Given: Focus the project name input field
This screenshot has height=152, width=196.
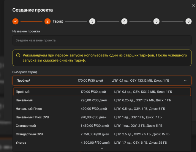Looking at the screenshot, I should click(102, 40).
